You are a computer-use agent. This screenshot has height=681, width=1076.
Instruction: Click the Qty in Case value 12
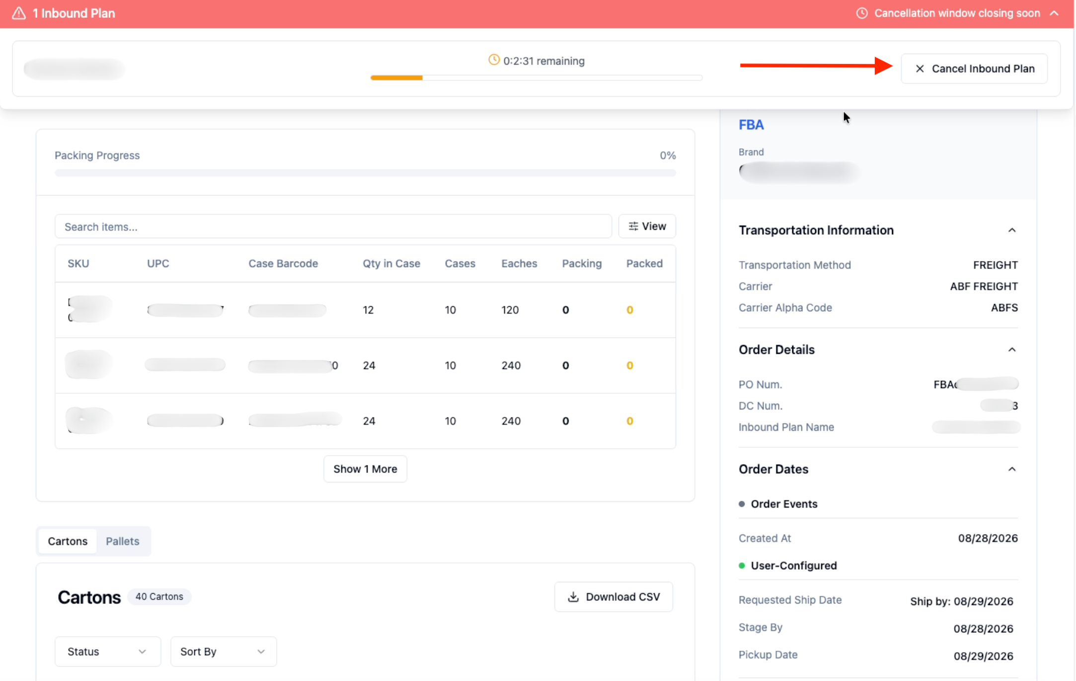(368, 310)
